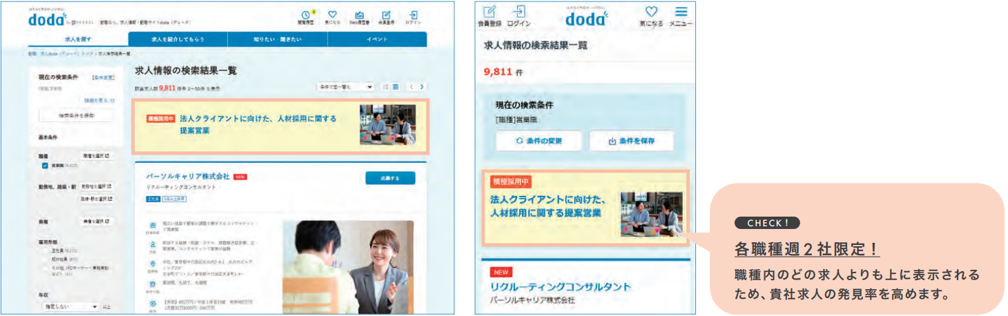Open the 条件で並べ替え sort dropdown
Viewport: 1008px width, 316px height.
click(345, 87)
